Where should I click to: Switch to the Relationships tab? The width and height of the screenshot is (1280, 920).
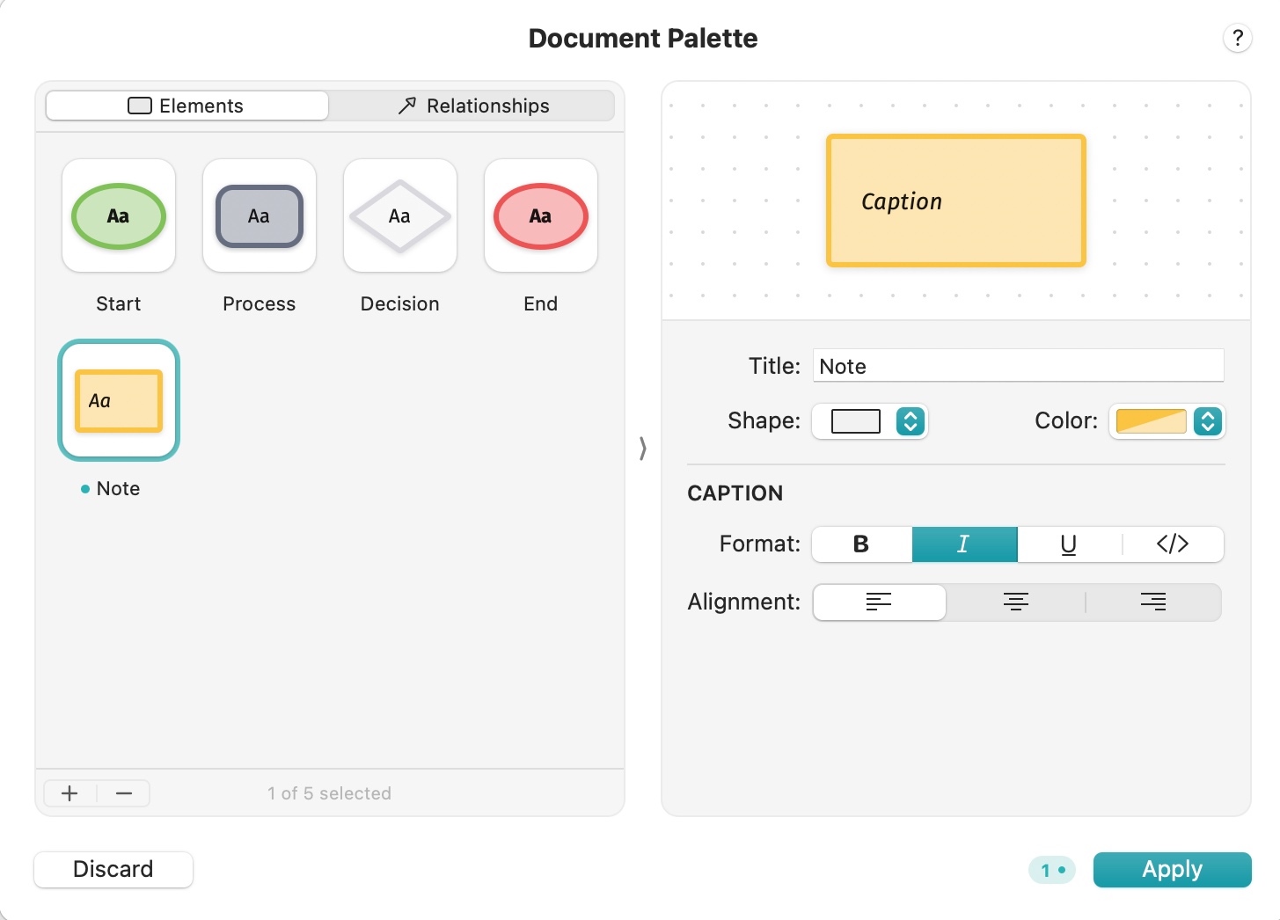tap(472, 106)
